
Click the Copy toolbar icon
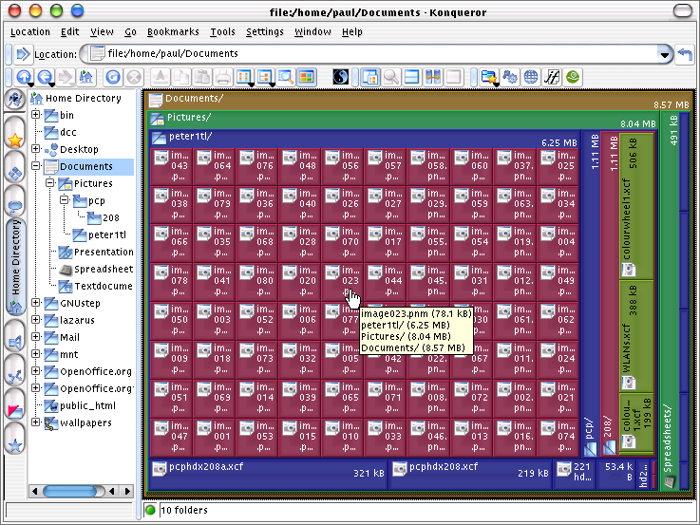coord(181,77)
